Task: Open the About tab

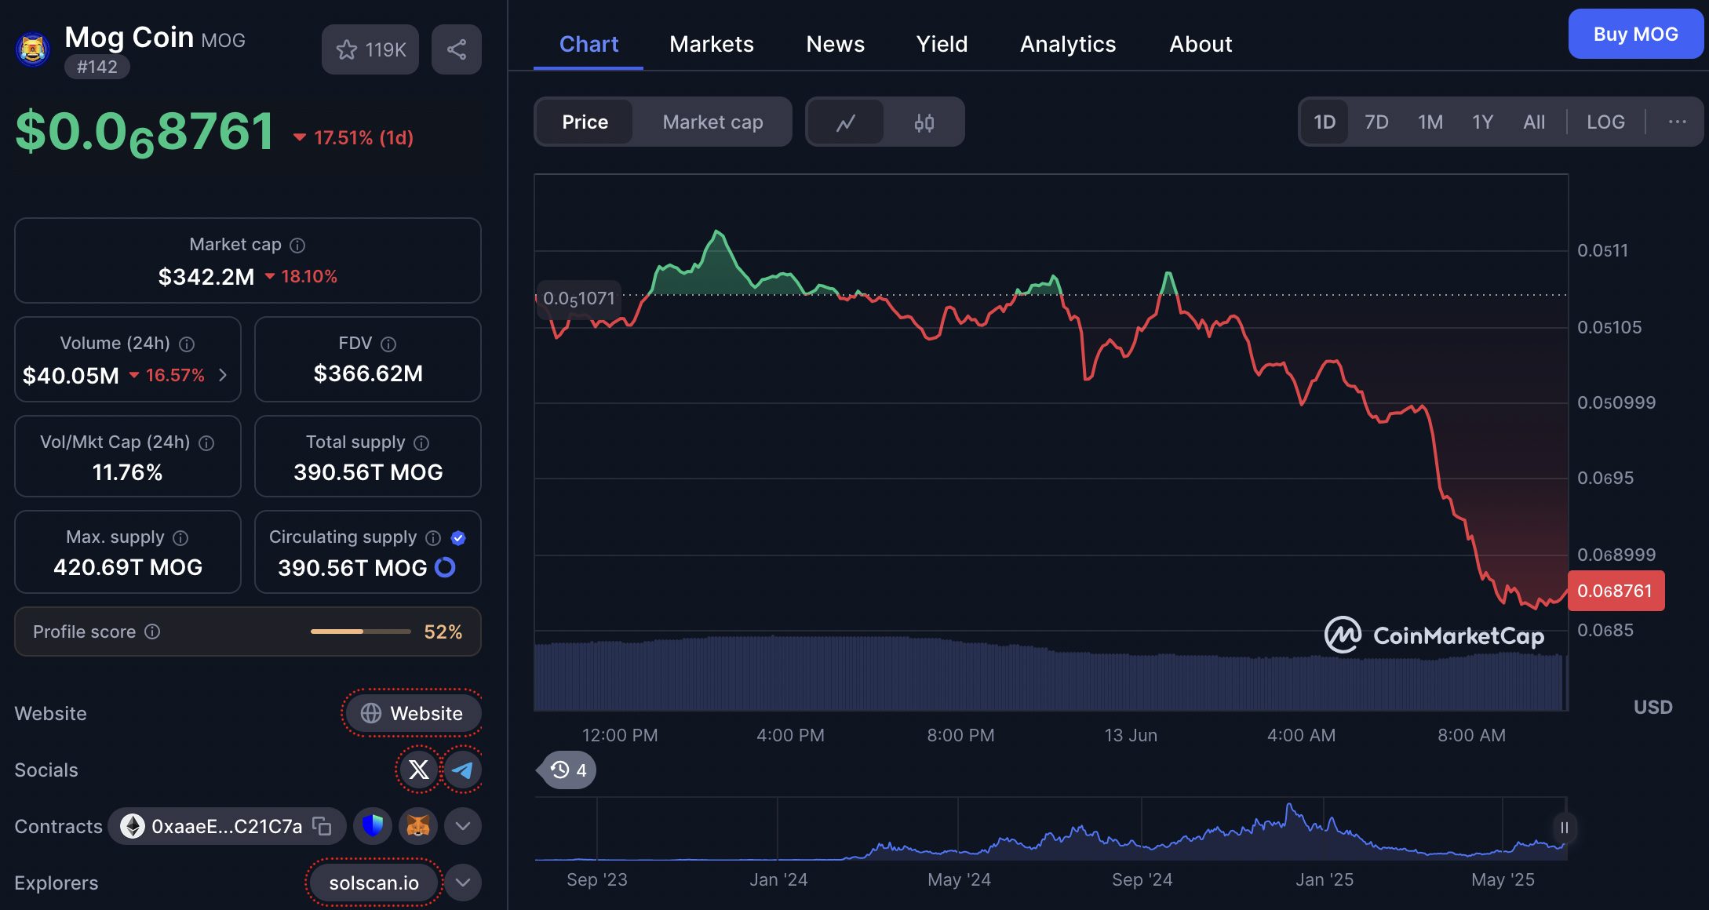Action: [1201, 44]
